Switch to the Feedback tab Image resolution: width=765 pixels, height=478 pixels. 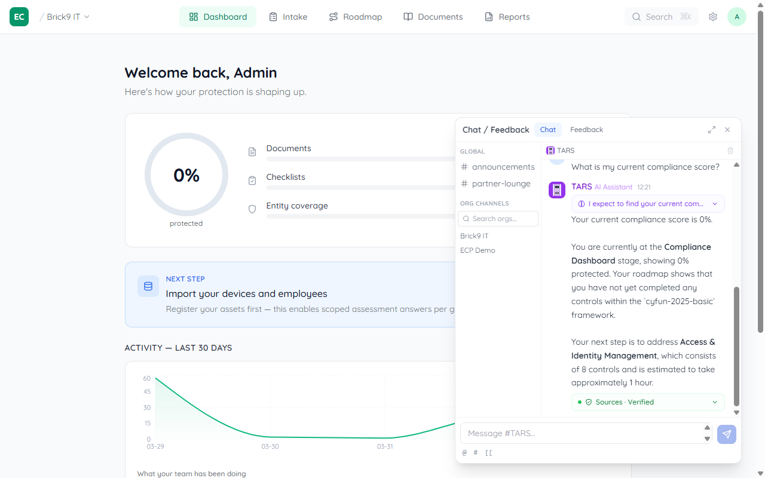click(586, 130)
